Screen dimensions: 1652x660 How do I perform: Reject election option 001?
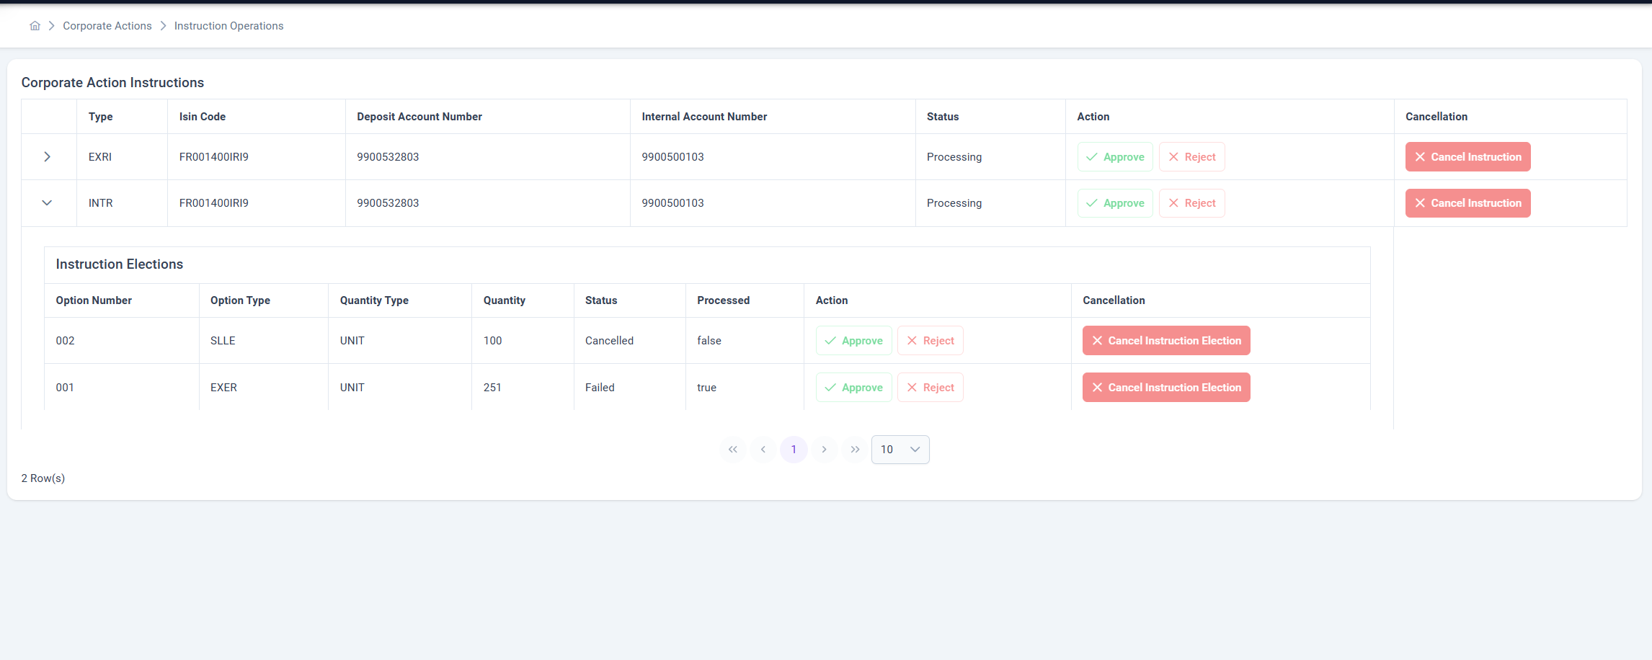930,387
